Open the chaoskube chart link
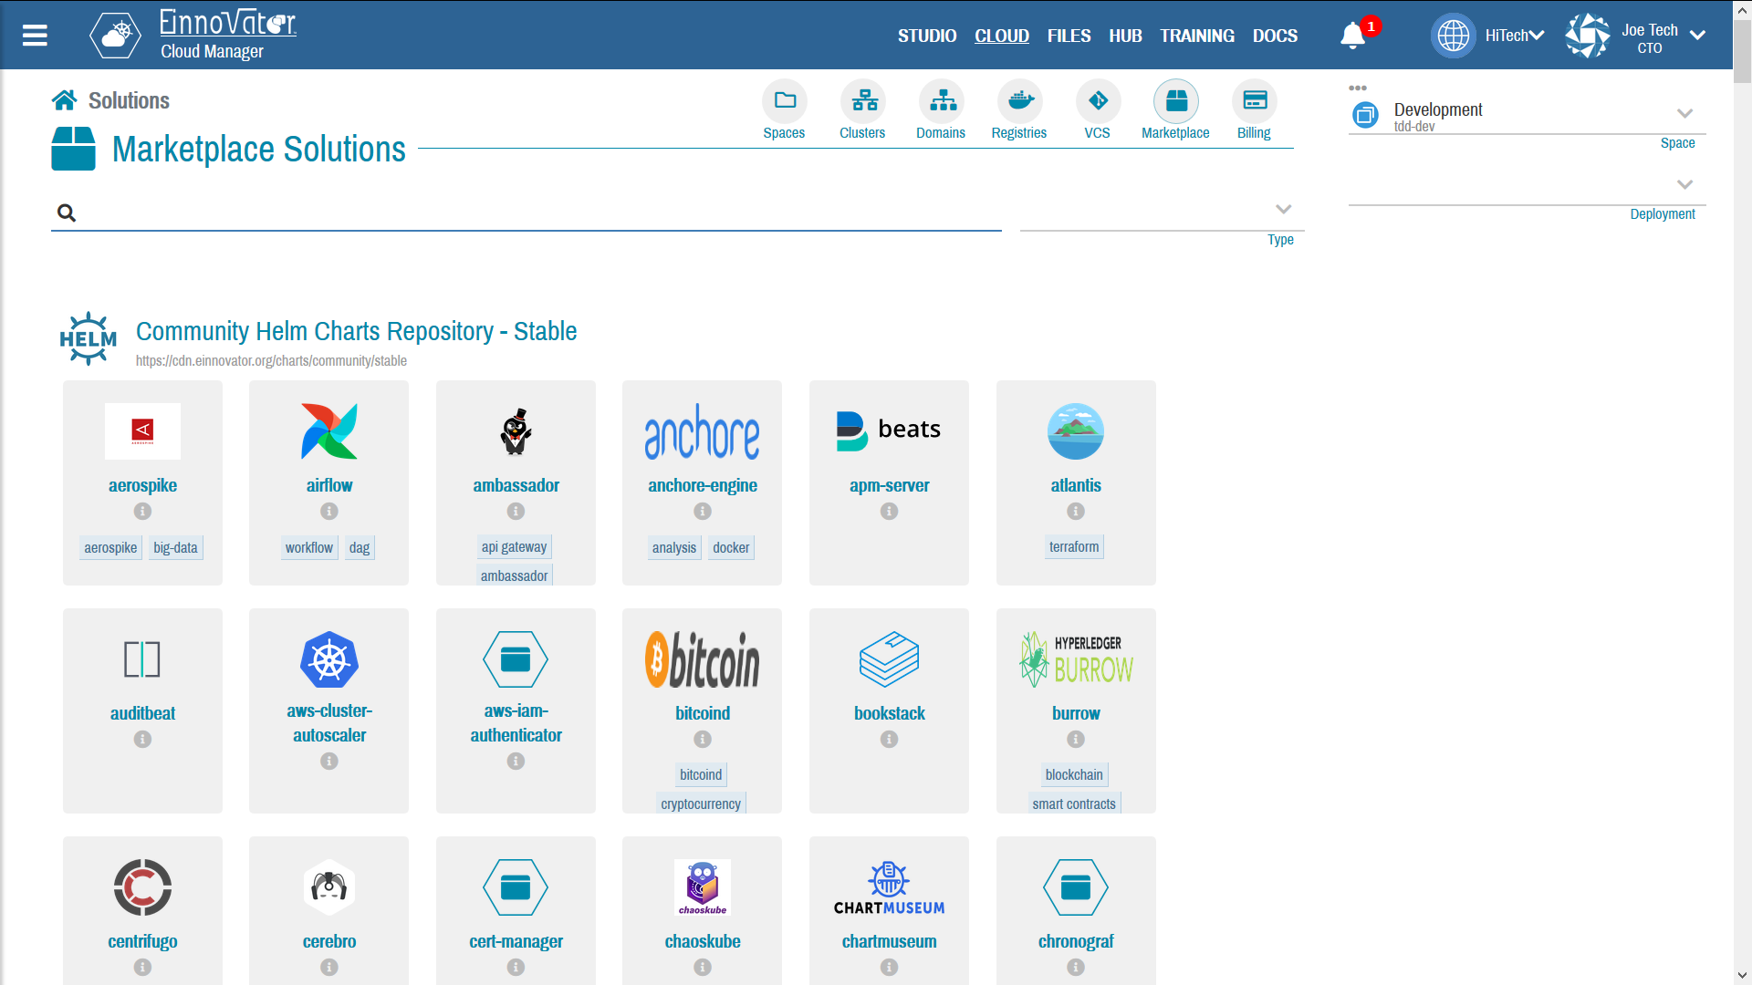Image resolution: width=1752 pixels, height=985 pixels. [x=703, y=941]
